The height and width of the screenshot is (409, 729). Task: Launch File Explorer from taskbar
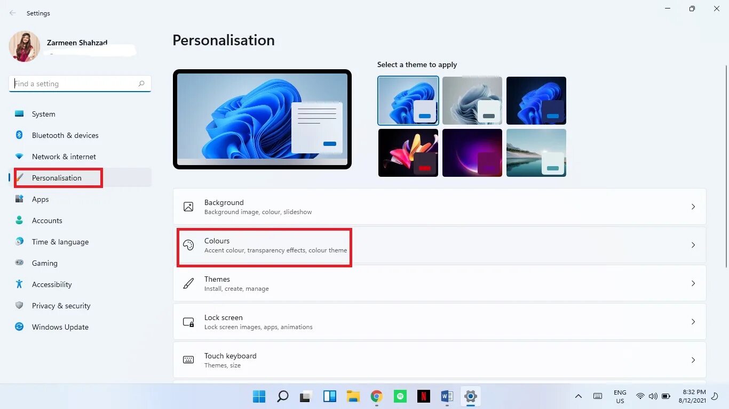coord(353,396)
